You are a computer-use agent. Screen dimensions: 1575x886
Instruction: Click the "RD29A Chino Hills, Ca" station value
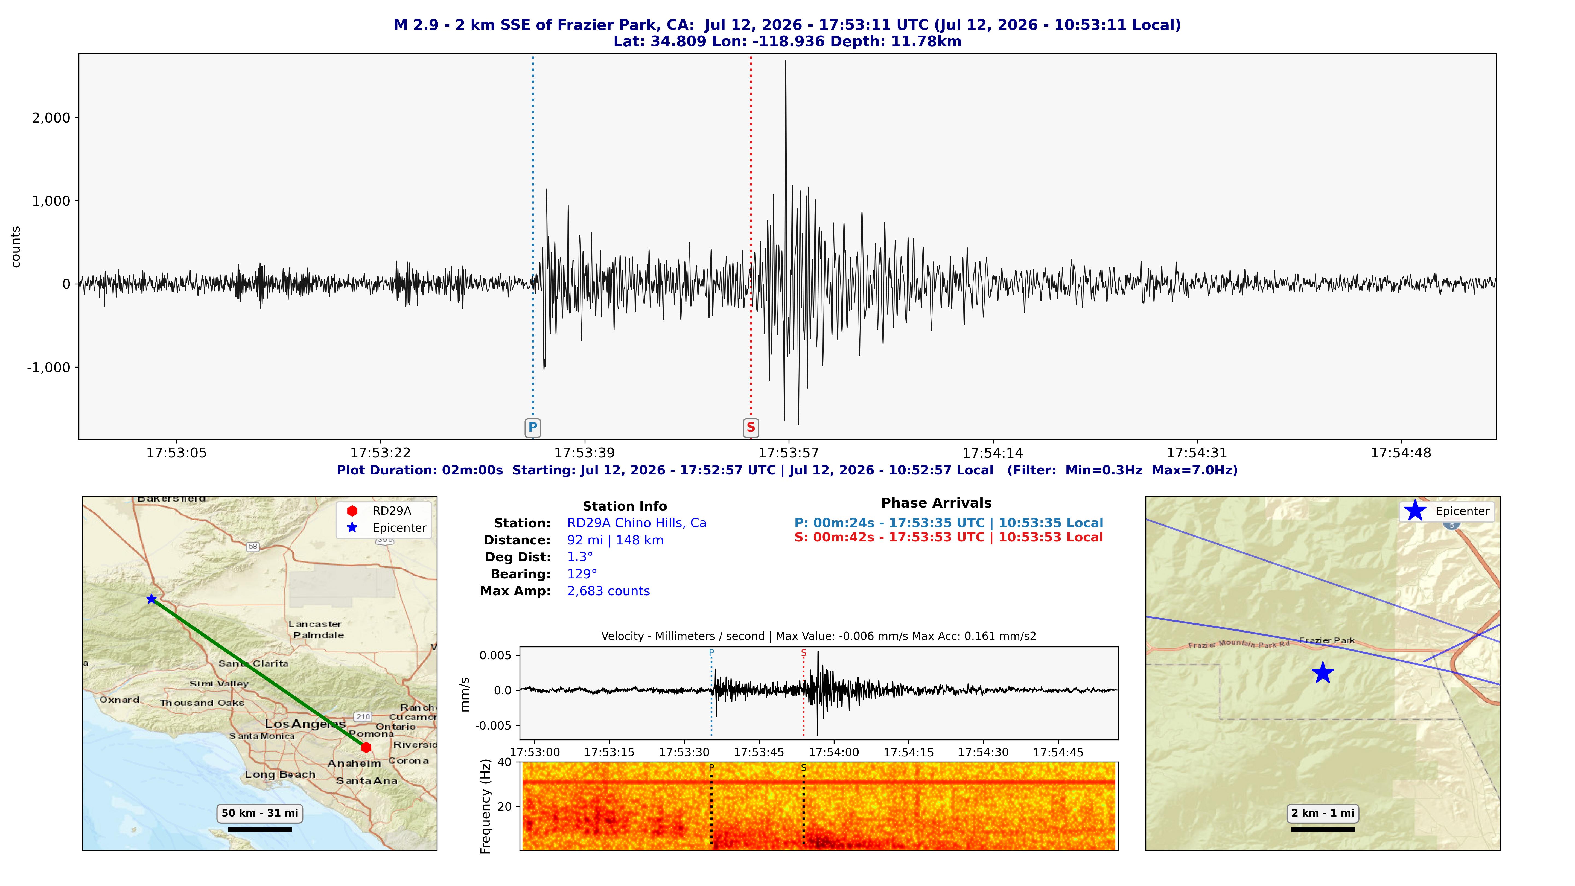pyautogui.click(x=637, y=523)
